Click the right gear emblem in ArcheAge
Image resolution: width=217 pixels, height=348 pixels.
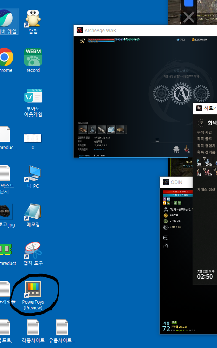[x=201, y=93]
